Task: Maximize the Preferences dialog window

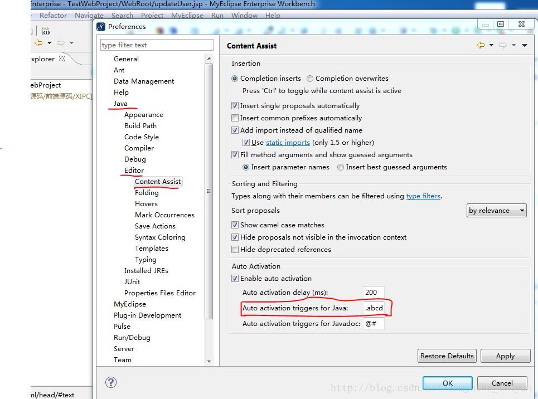Action: click(501, 25)
